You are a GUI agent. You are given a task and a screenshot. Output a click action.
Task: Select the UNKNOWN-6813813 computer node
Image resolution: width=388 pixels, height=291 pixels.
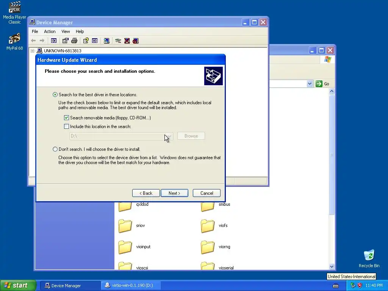(x=63, y=51)
